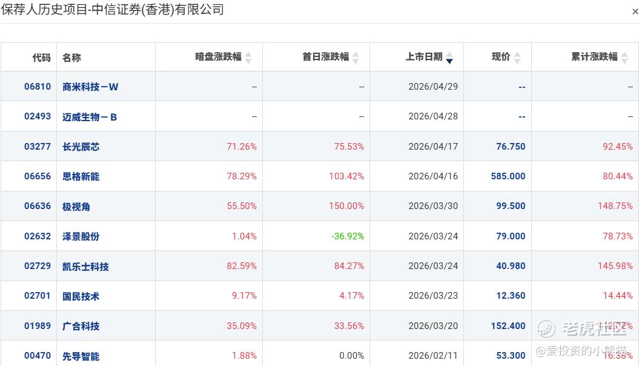The width and height of the screenshot is (639, 366).
Task: Select cumulative change 92.45%
Action: click(618, 146)
